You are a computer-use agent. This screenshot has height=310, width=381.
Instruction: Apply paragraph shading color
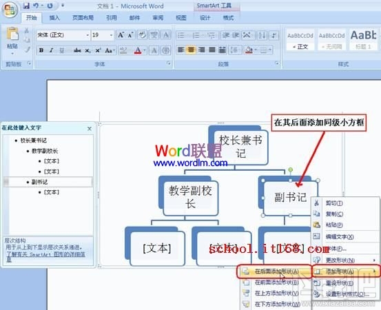coord(249,50)
